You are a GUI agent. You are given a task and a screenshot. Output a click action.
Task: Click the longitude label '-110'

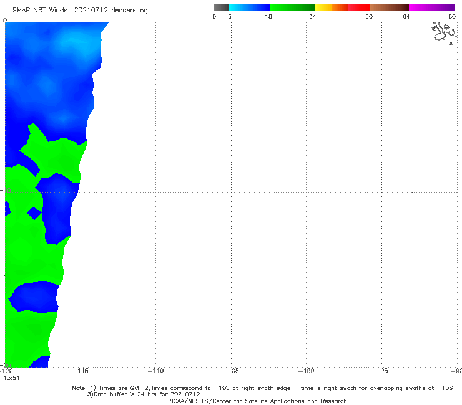click(155, 371)
